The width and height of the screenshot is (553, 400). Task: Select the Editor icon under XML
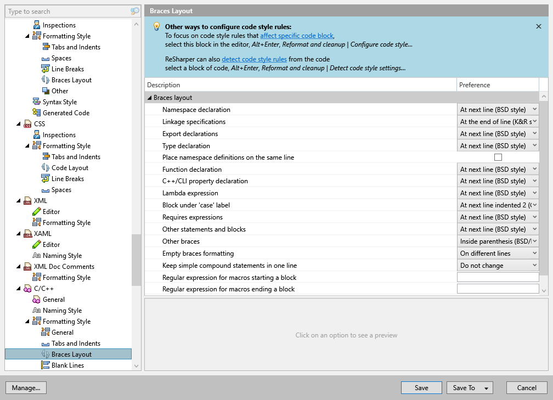click(37, 211)
